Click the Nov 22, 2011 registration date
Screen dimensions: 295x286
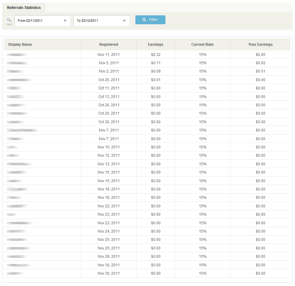pyautogui.click(x=108, y=206)
